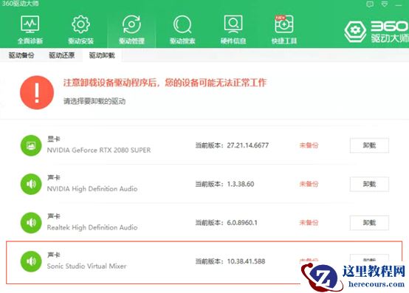Uninstall NVIDIA GeForce RTX 2080 SUPER driver

(x=369, y=145)
